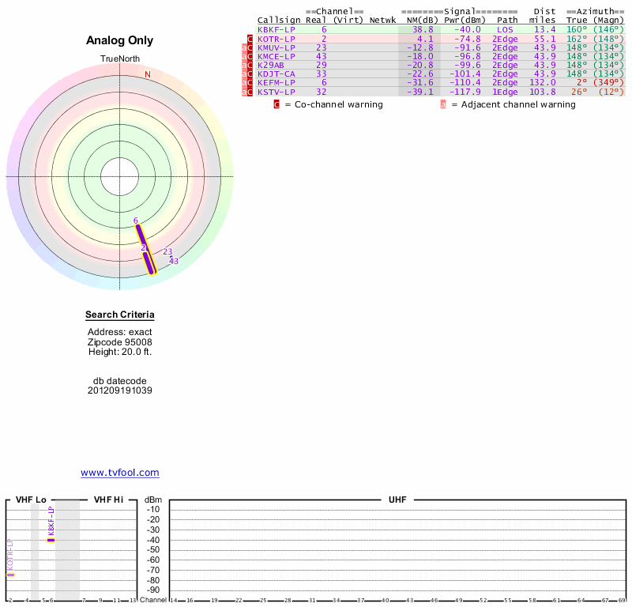Select the K29AB callsign row
Image resolution: width=632 pixels, height=607 pixels.
click(x=270, y=65)
